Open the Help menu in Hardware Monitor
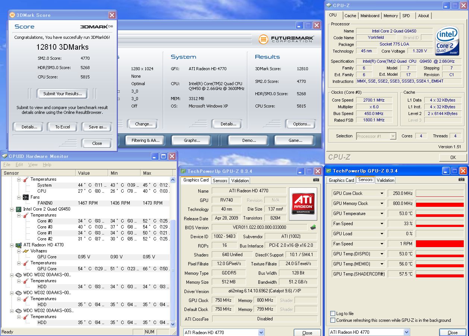Screen dimensions: 469x336 coord(47,165)
